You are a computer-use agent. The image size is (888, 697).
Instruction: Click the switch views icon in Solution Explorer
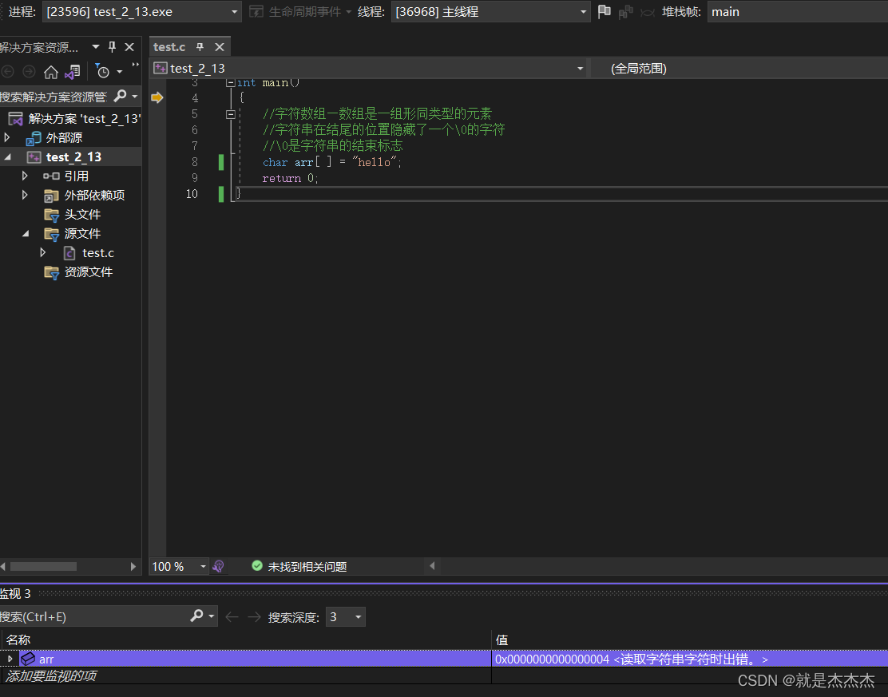point(73,72)
